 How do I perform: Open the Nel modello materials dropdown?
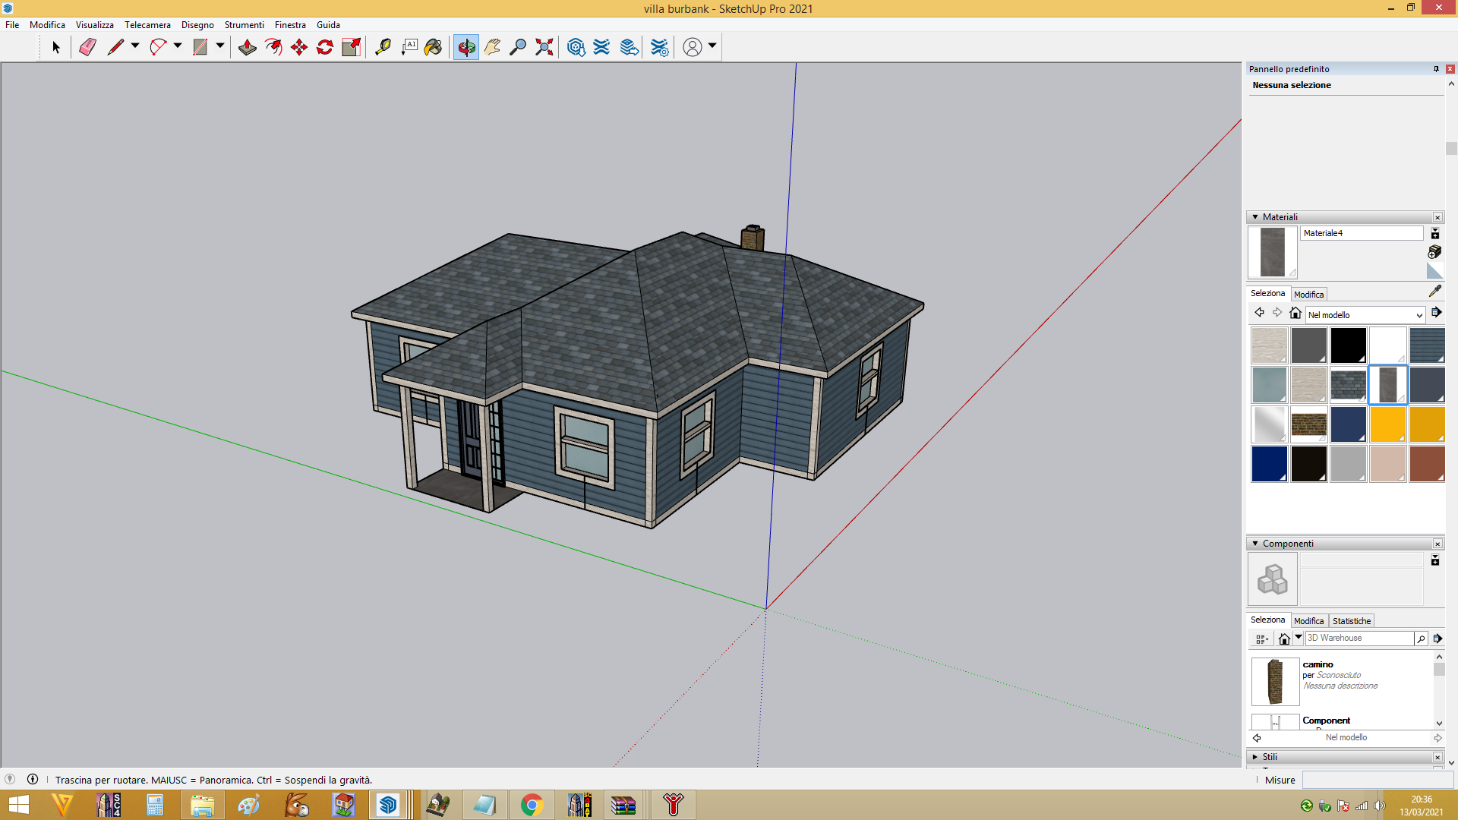point(1365,315)
